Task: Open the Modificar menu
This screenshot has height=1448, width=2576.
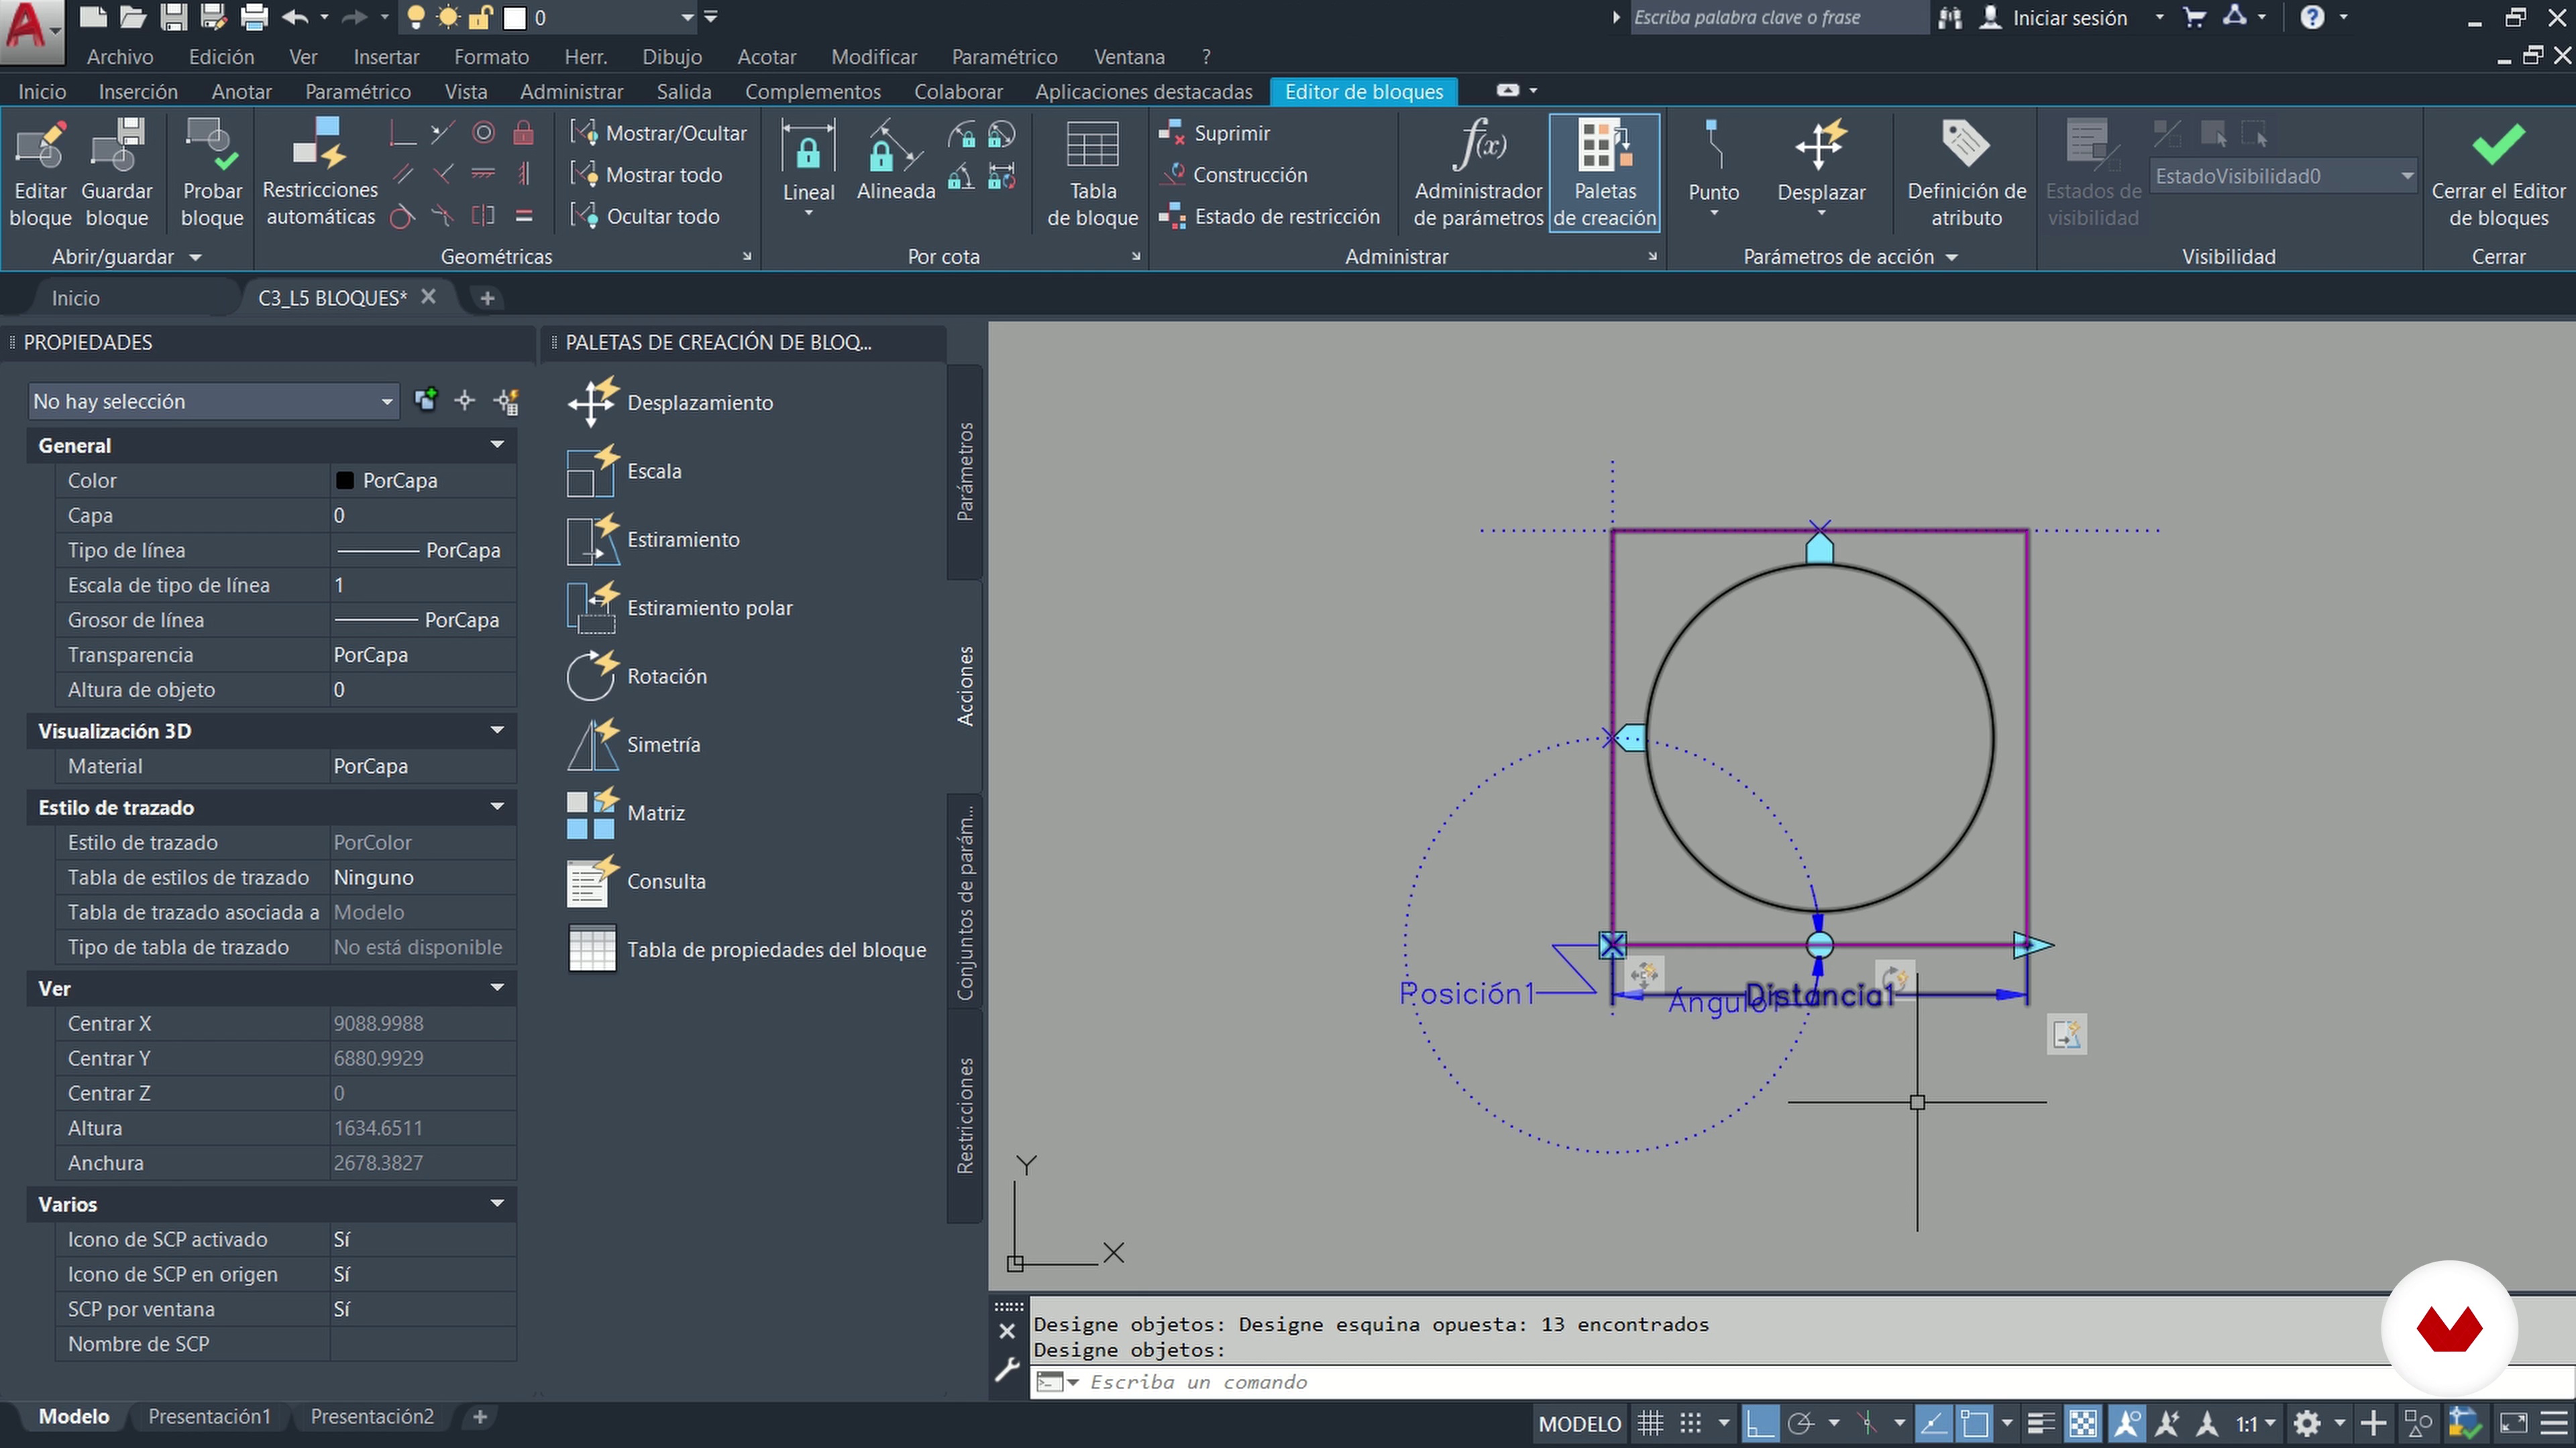Action: coord(874,57)
